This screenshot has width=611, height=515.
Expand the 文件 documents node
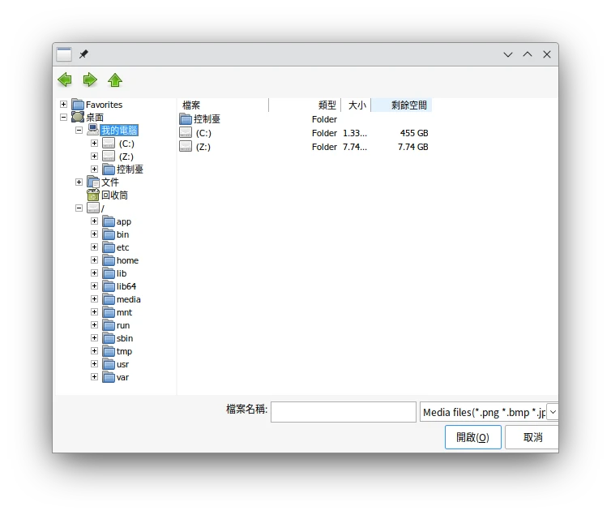pyautogui.click(x=79, y=182)
